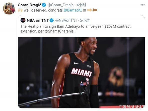Click the NBA on TNT avatar icon

23,20
